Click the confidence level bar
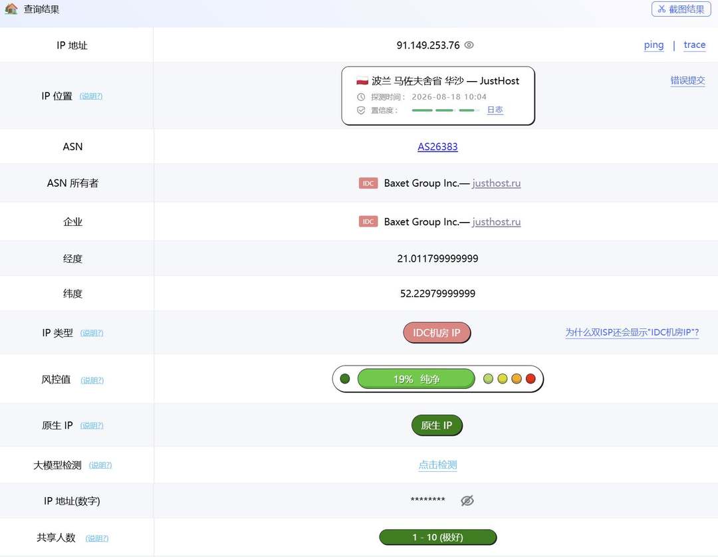Screen dimensions: 718x557 click(x=445, y=110)
